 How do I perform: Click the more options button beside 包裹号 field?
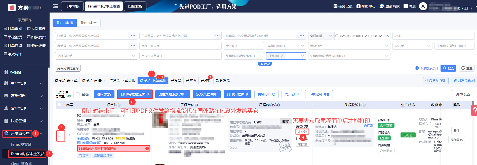[x=302, y=36]
